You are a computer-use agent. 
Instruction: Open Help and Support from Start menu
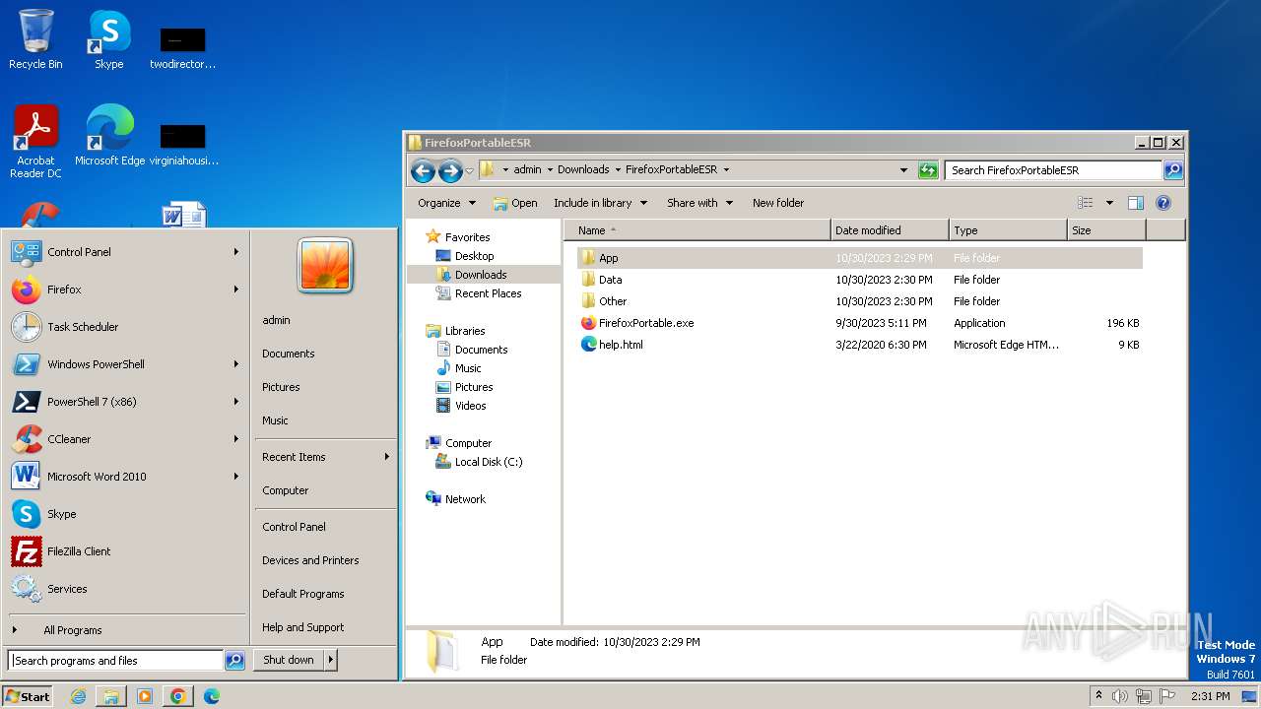[x=325, y=627]
